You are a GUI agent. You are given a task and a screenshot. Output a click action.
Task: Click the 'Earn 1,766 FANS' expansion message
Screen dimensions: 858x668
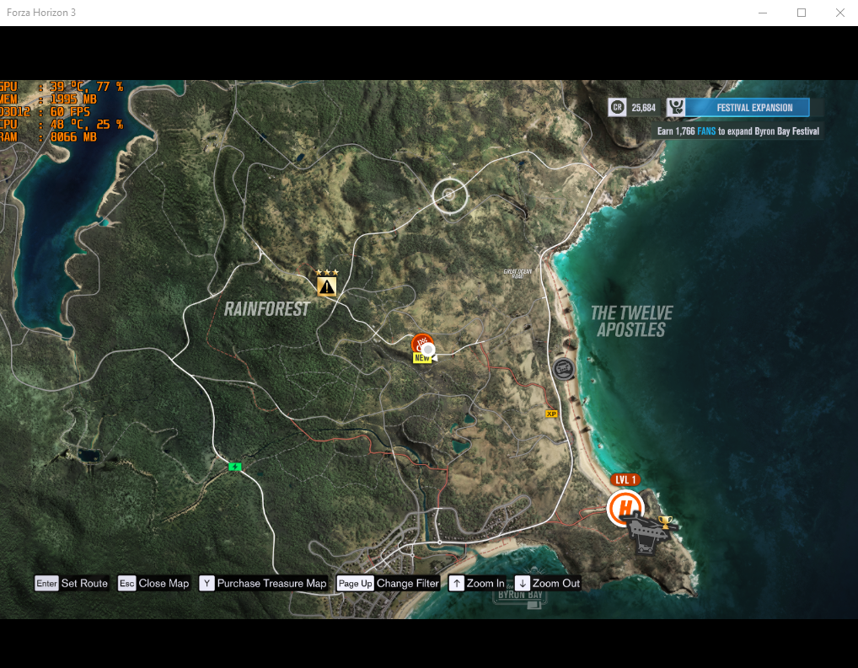738,131
